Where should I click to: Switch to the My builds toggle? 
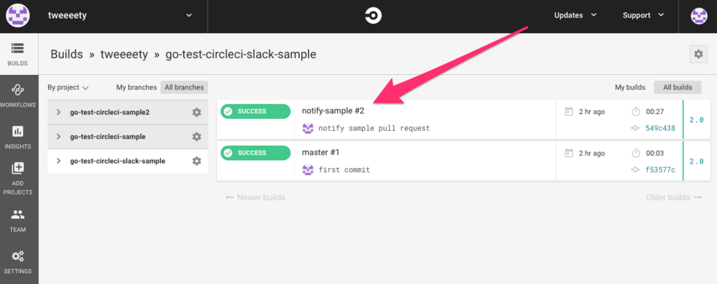coord(629,87)
